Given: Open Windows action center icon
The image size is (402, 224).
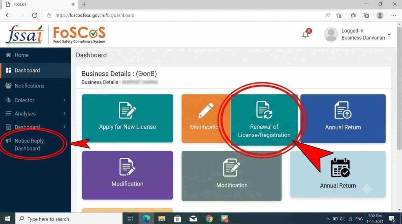Looking at the screenshot, I should coord(392,219).
